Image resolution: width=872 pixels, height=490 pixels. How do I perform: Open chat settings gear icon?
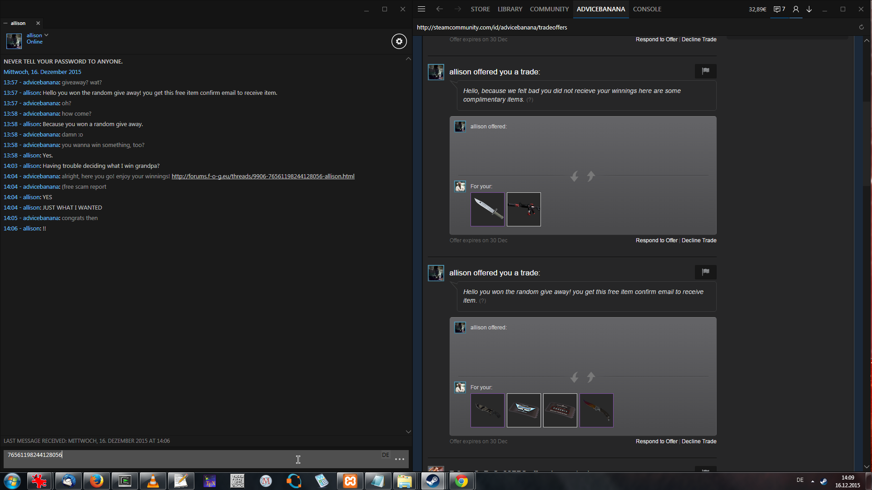[399, 41]
